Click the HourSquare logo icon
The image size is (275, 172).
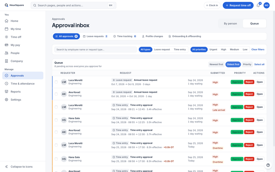point(6,5)
